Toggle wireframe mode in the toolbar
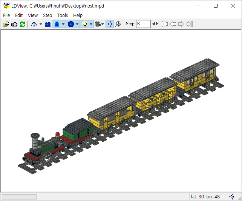242x201 pixels. tap(34, 24)
